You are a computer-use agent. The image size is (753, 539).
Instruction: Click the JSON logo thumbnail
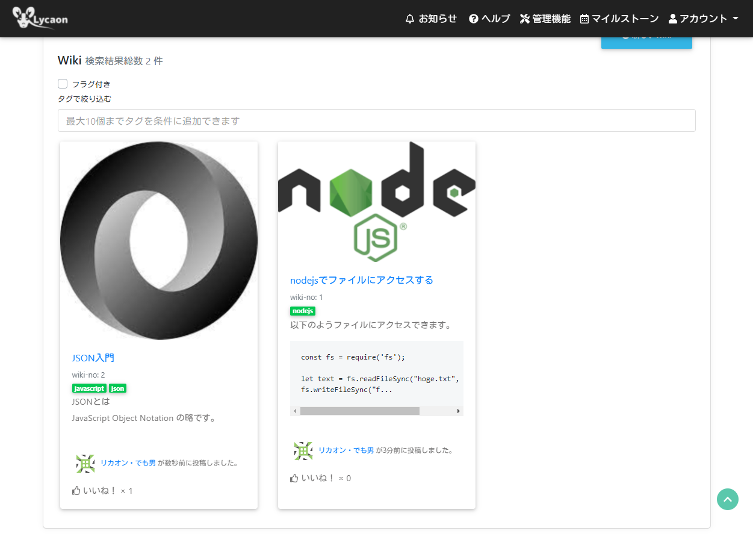[x=159, y=240]
